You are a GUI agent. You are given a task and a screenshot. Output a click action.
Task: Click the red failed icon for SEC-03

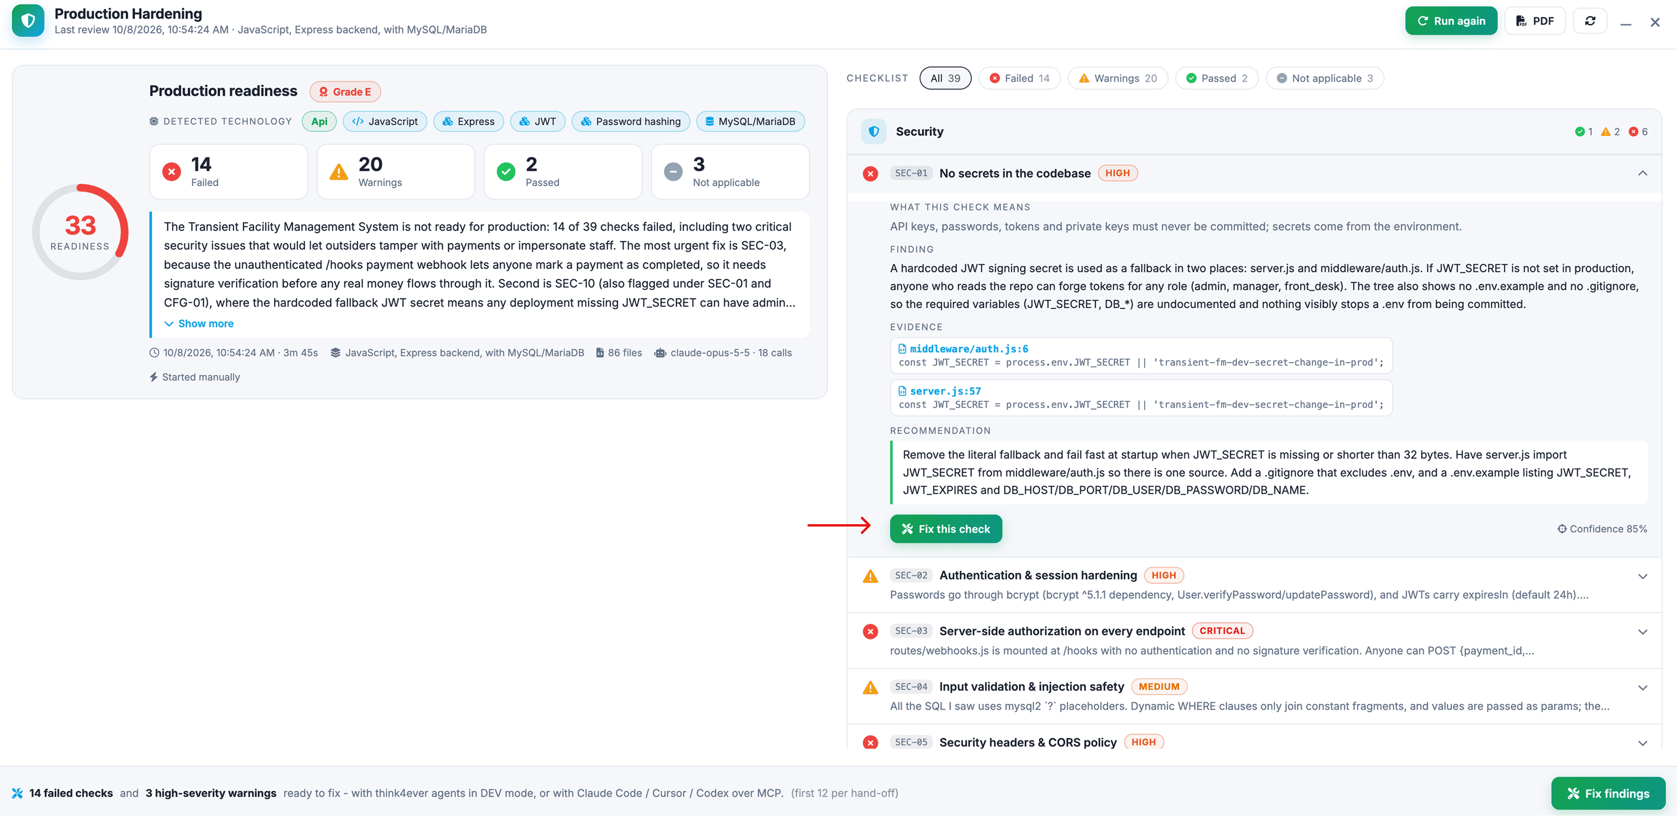pyautogui.click(x=870, y=631)
